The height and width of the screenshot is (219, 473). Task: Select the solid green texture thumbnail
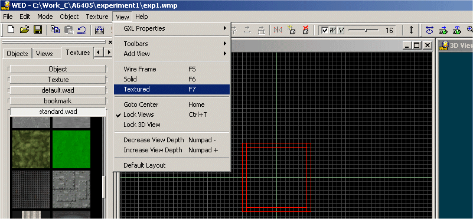point(71,149)
